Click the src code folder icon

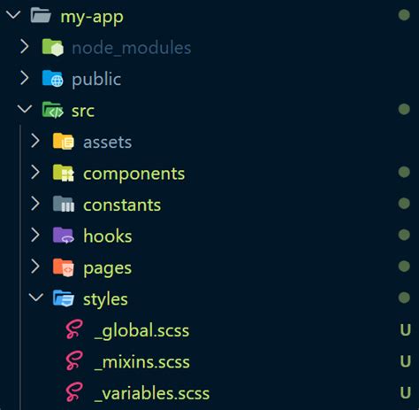[53, 110]
